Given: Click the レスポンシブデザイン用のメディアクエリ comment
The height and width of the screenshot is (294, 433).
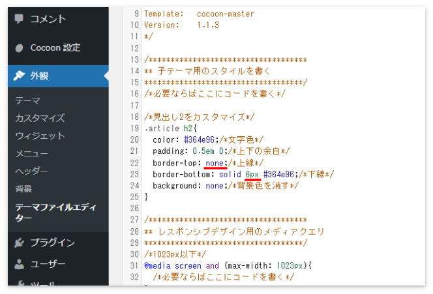Looking at the screenshot, I should (234, 231).
